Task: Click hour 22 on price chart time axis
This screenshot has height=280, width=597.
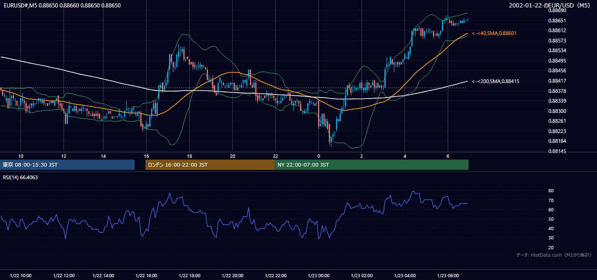Action: click(276, 156)
